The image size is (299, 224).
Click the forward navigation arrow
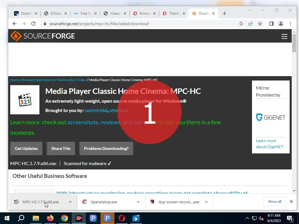click(x=24, y=24)
